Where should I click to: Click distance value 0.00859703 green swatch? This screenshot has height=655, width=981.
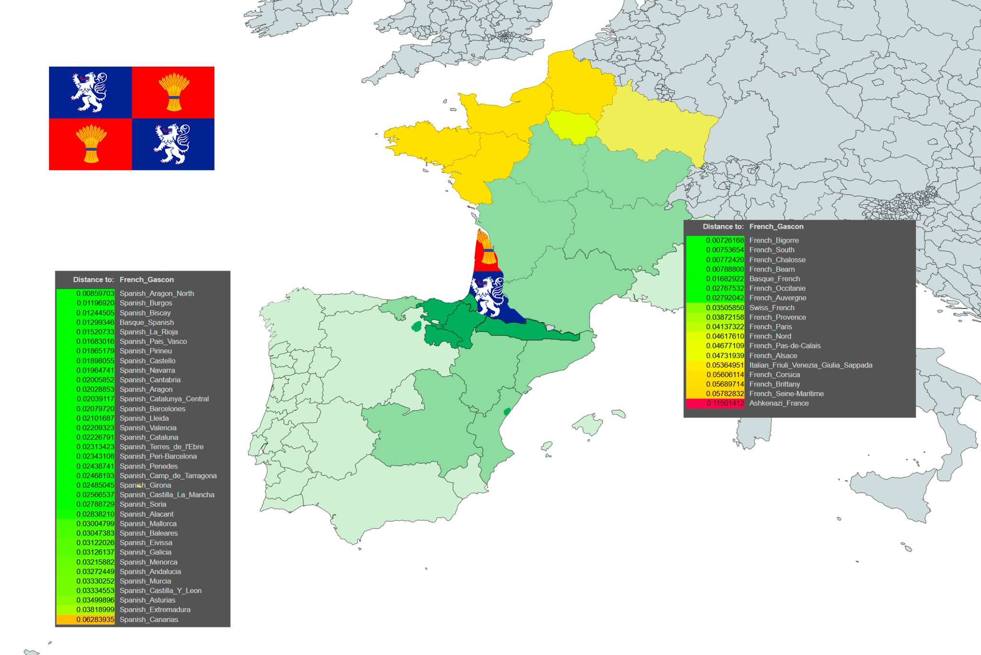pos(86,294)
